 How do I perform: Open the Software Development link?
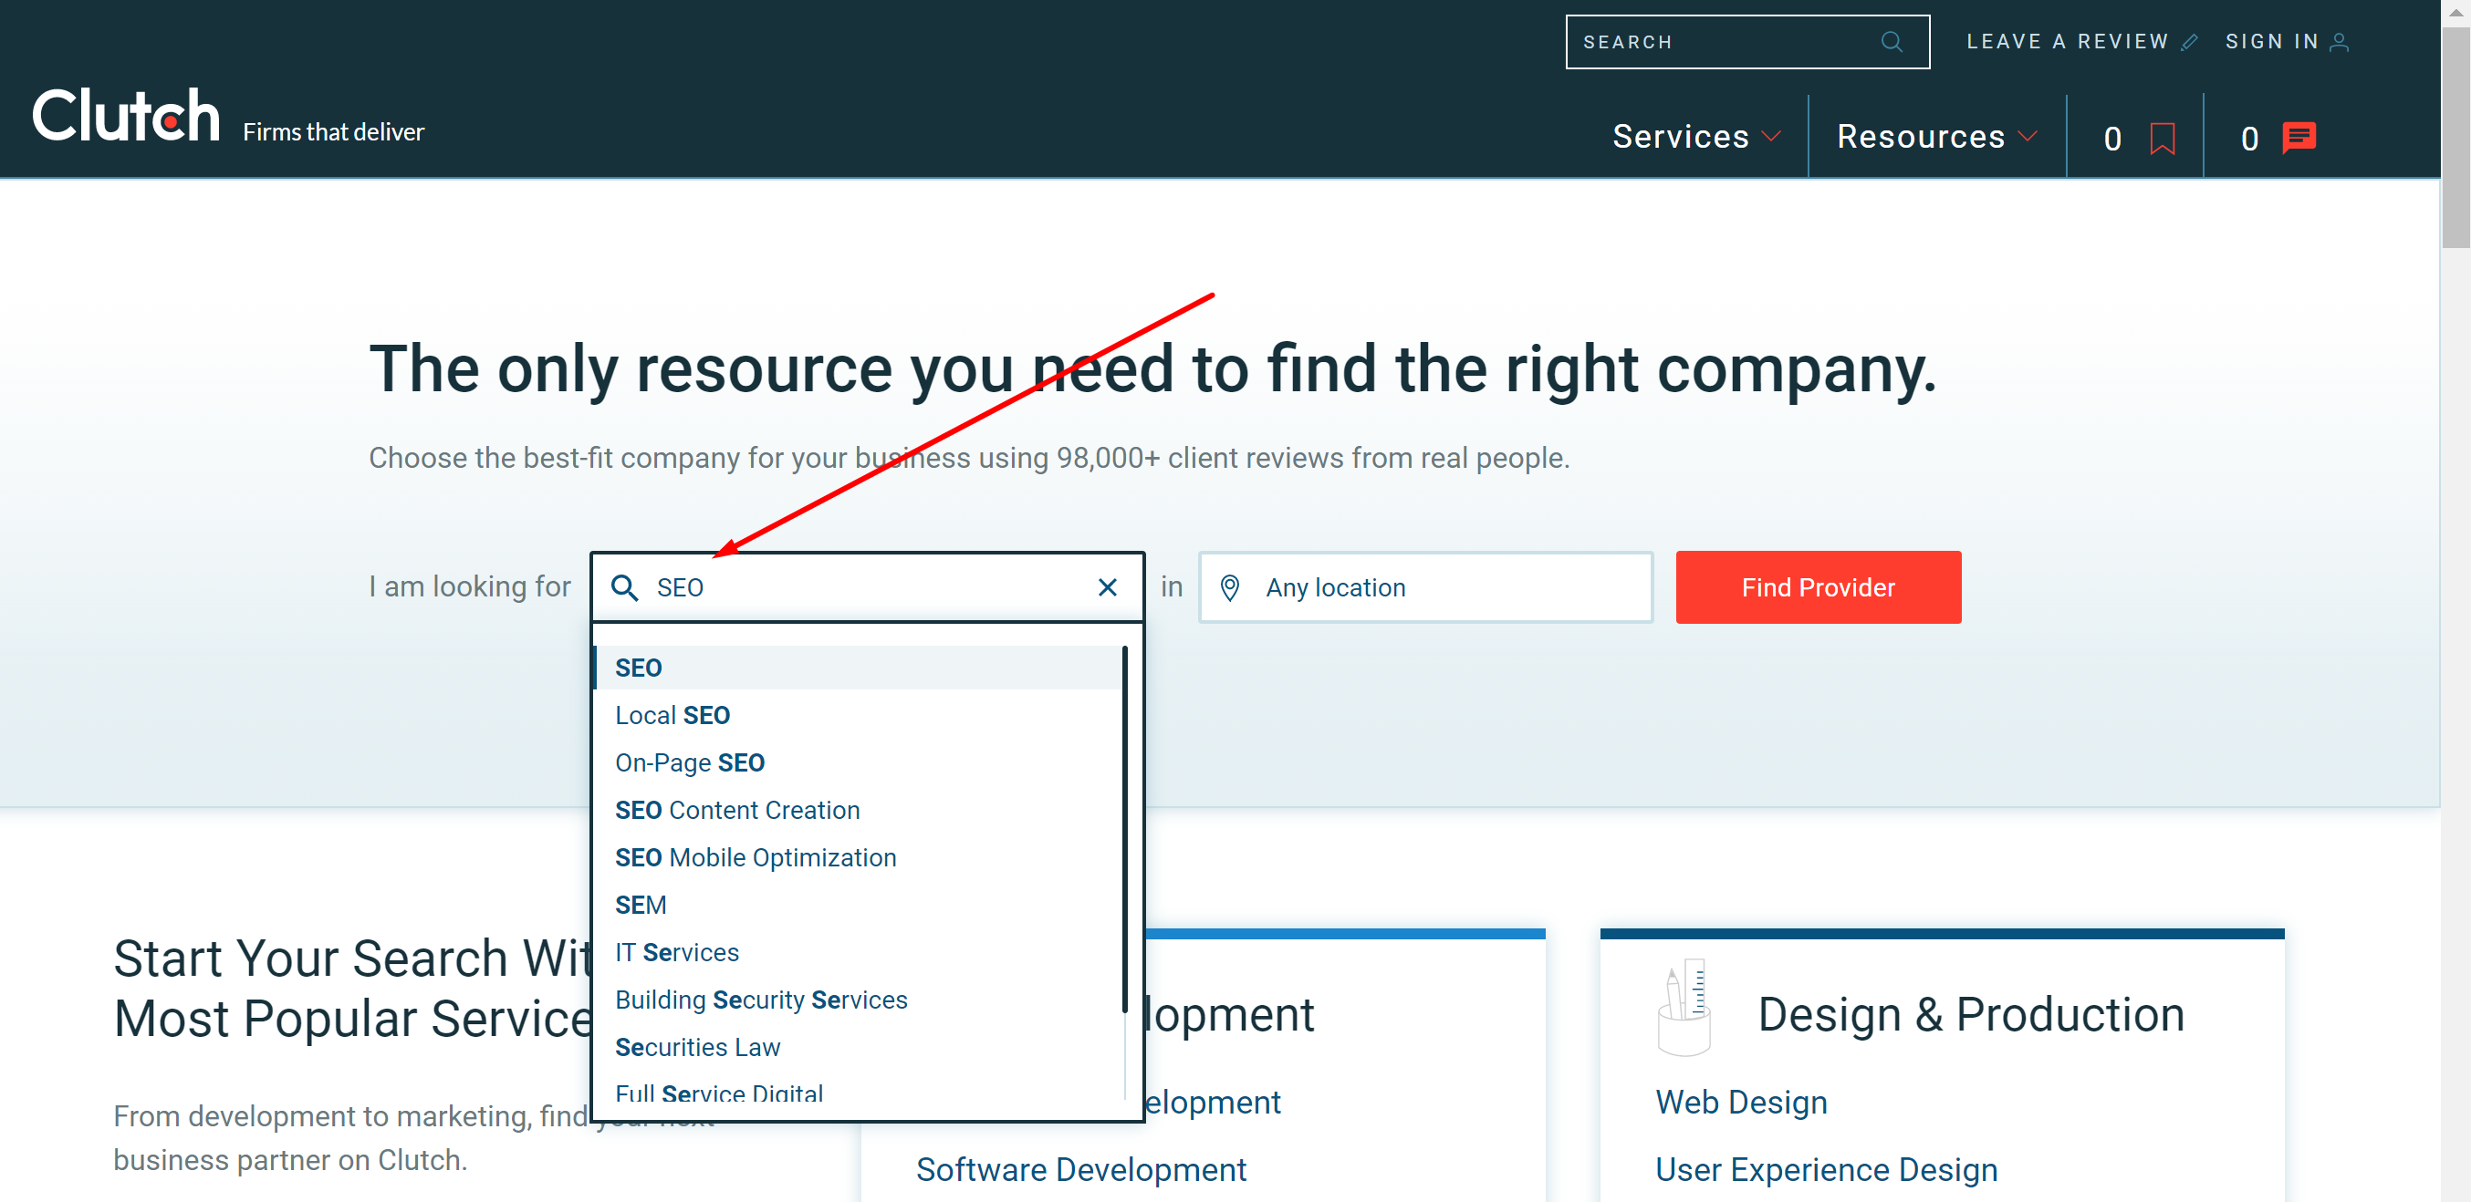point(1081,1169)
